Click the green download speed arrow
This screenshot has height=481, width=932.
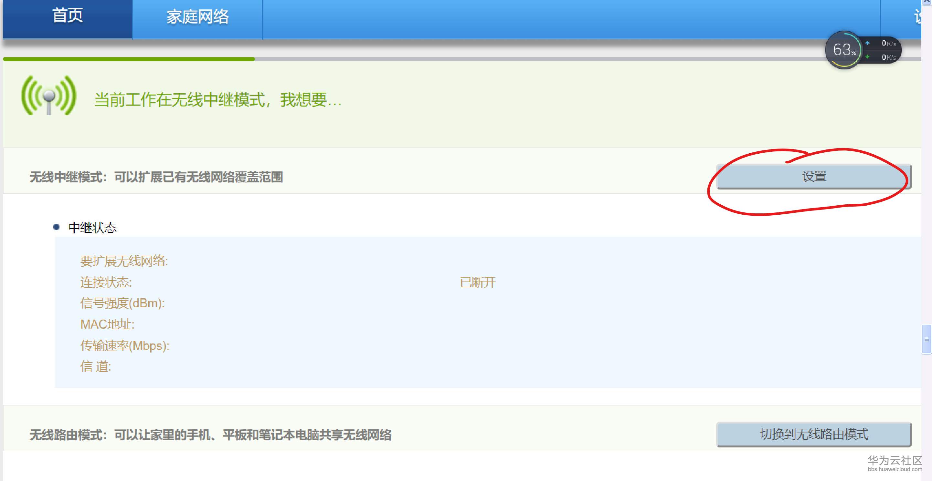[867, 57]
